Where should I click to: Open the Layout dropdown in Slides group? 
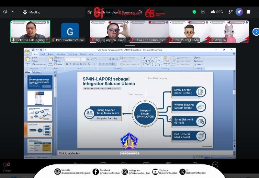[59, 58]
